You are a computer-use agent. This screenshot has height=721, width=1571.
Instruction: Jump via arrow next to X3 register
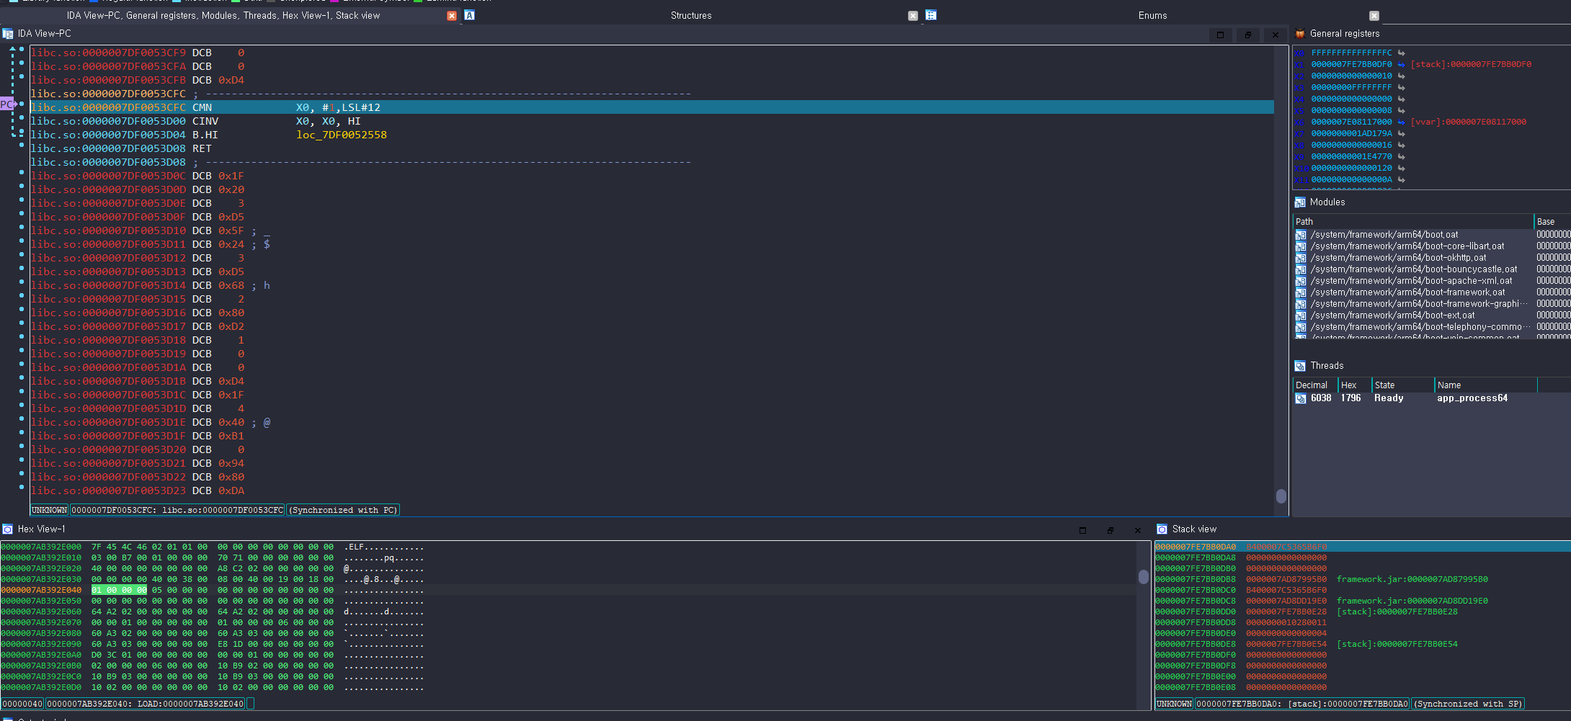(1402, 87)
